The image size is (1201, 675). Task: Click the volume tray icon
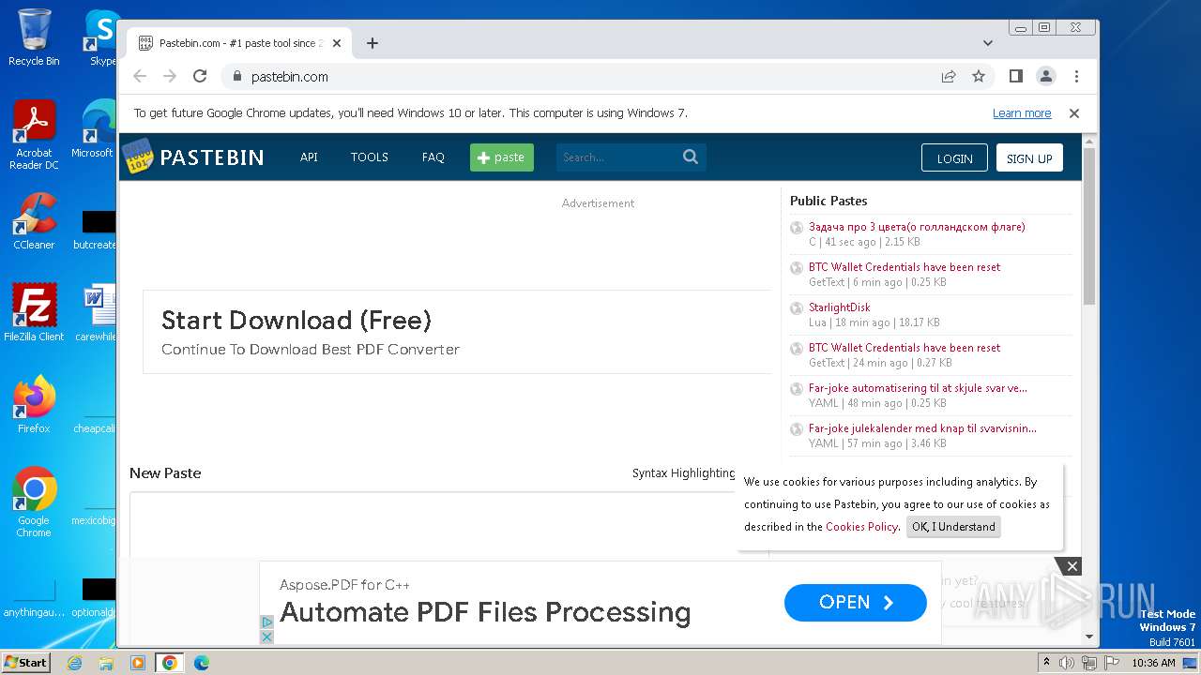[1067, 663]
